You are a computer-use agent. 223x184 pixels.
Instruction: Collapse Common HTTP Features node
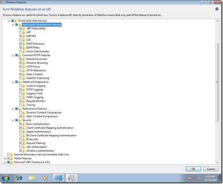(13, 55)
